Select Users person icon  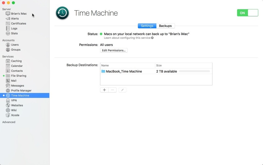coord(8,45)
